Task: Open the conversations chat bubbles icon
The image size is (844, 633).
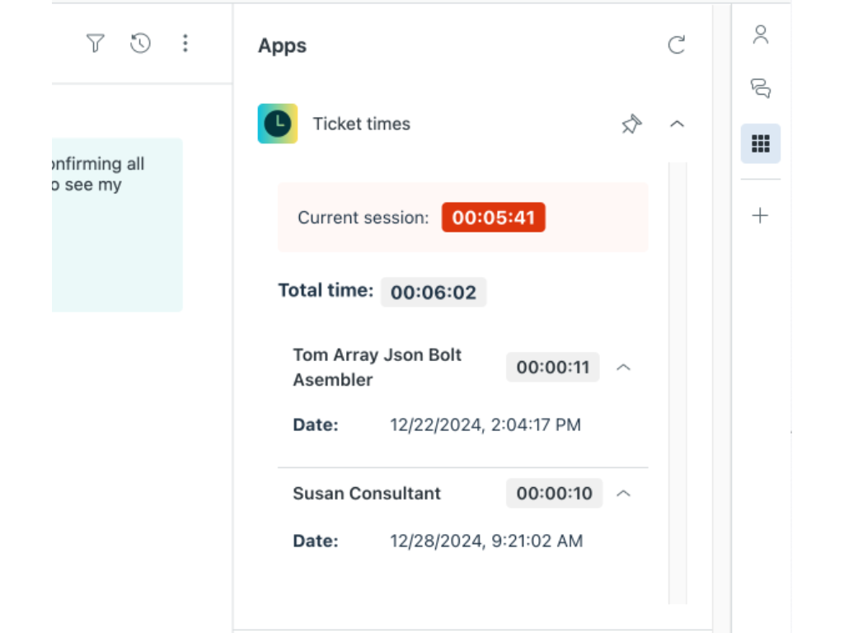Action: click(760, 88)
